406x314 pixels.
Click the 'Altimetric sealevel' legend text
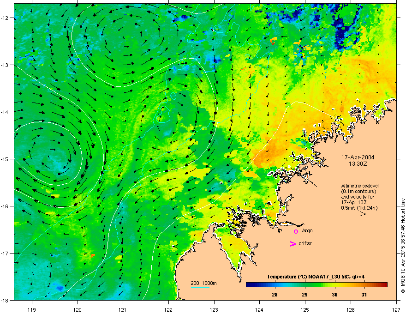[x=360, y=186]
